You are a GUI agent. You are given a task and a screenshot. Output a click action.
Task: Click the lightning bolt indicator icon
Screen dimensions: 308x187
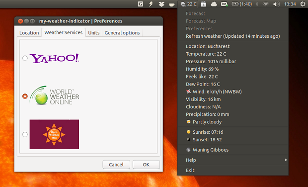coord(151,4)
